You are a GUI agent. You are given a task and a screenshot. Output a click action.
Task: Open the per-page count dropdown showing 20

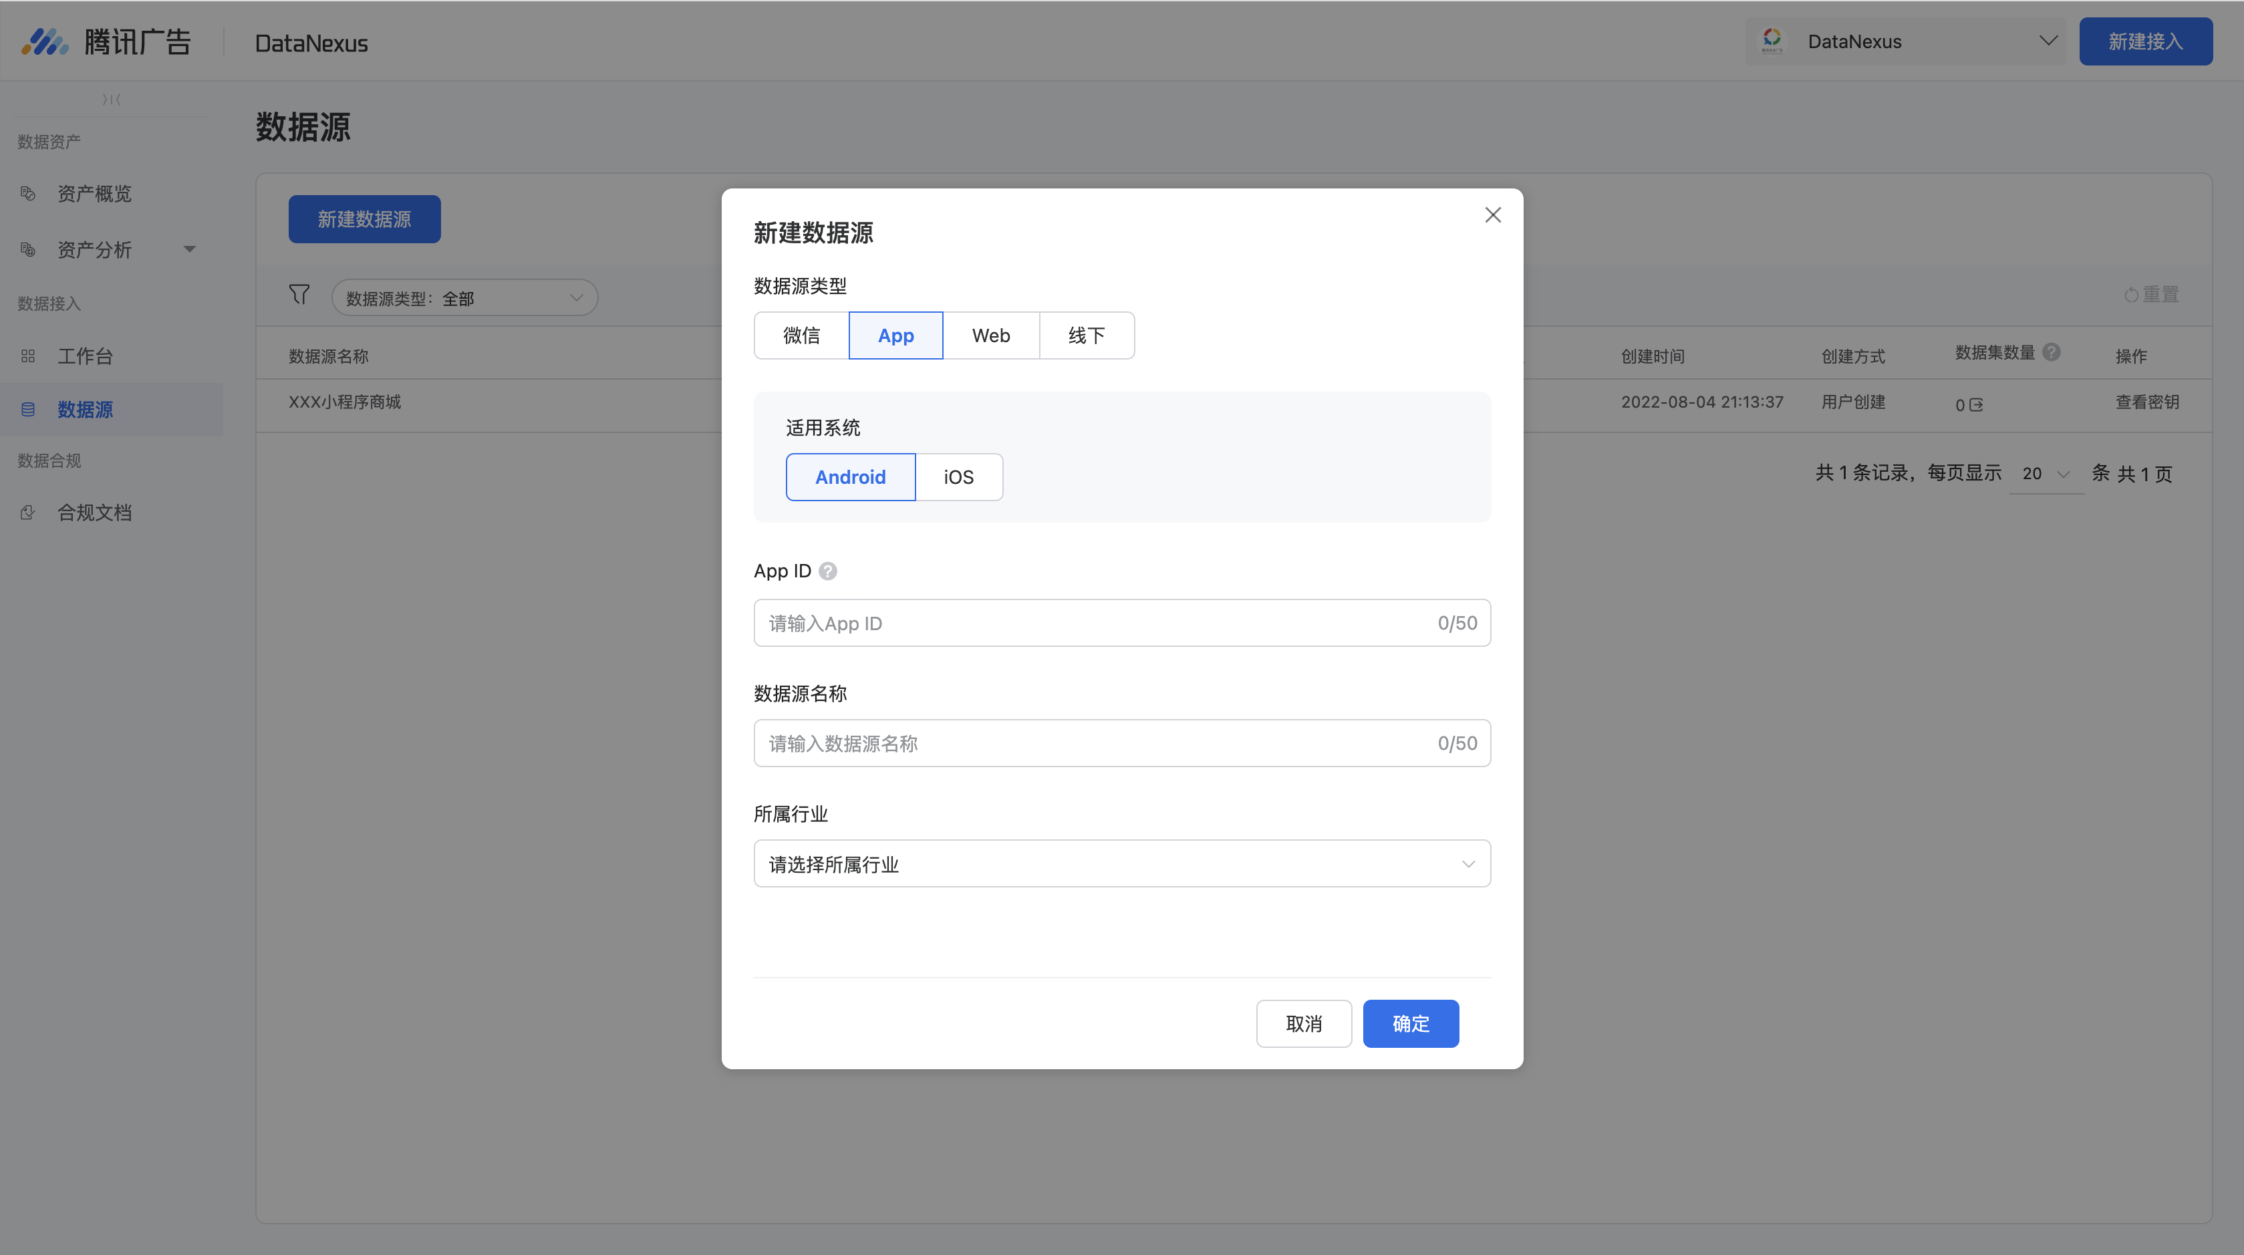(x=2046, y=474)
